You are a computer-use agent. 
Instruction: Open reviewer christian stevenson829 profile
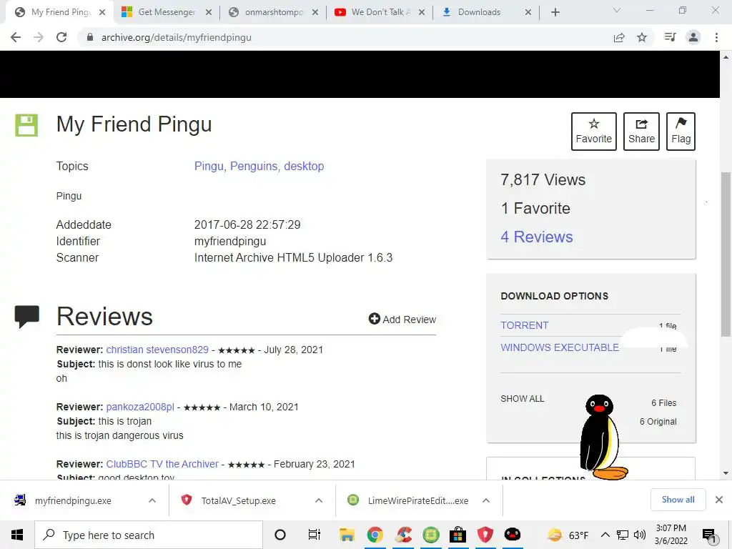click(157, 350)
